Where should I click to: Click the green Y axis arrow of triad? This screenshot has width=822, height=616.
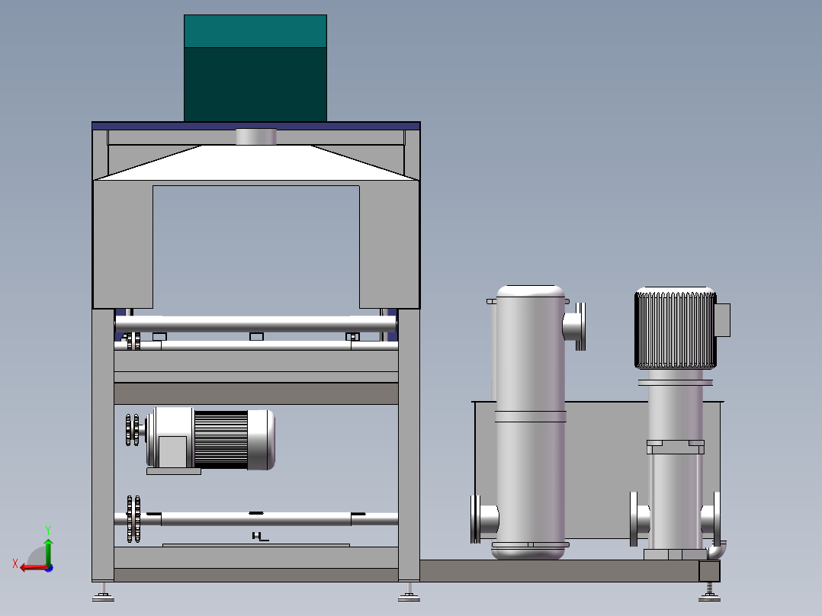coord(48,551)
